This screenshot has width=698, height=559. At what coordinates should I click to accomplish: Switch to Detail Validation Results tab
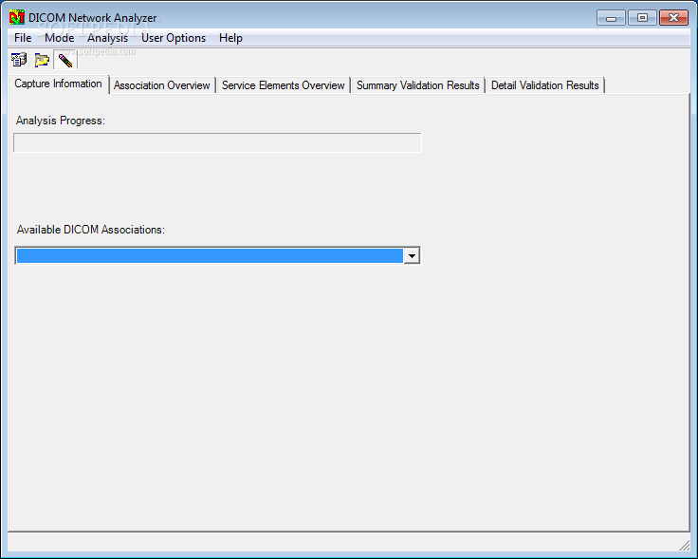click(545, 85)
